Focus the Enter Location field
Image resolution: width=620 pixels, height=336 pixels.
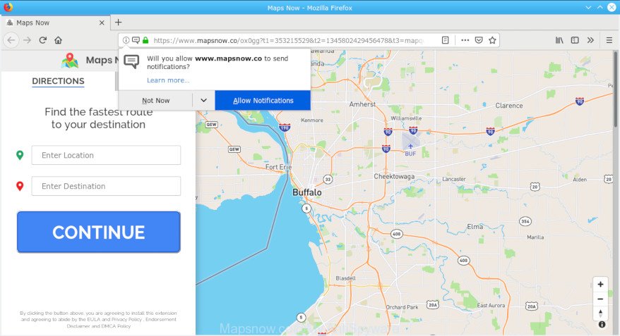[x=106, y=155]
